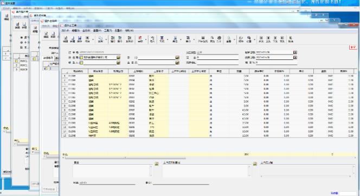
Task: Open the lookup icon above the remarks box
Action: 157,164
